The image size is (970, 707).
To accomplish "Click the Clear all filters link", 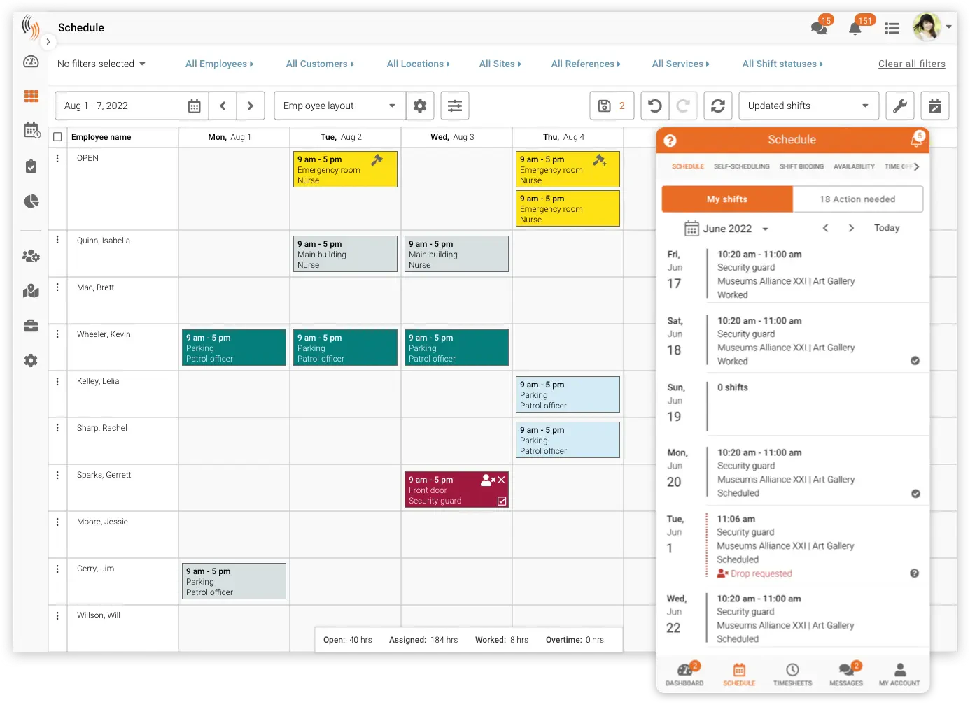I will point(911,64).
